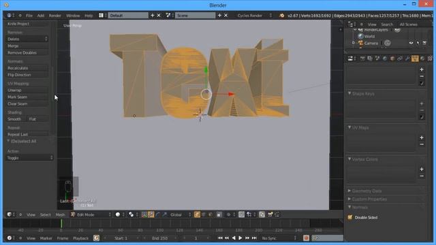Image resolution: width=436 pixels, height=245 pixels.
Task: Click the Timeline editor type clock icon
Action: 11,238
